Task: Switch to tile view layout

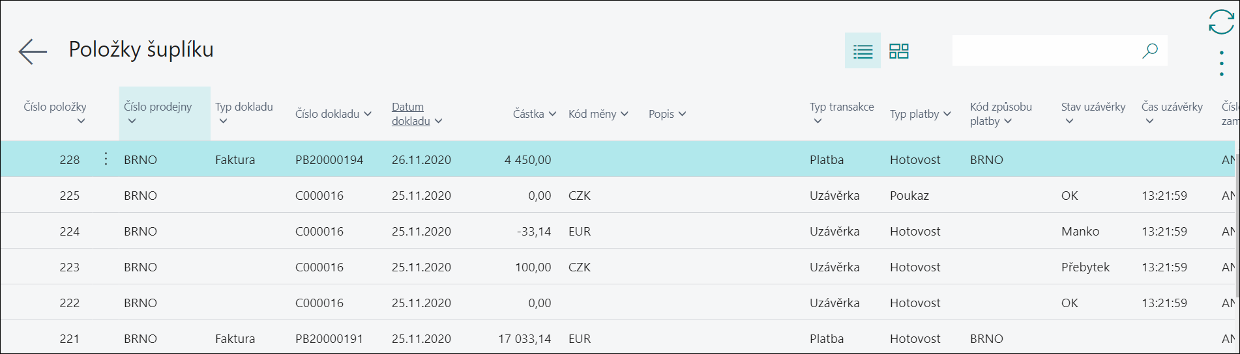Action: click(899, 51)
